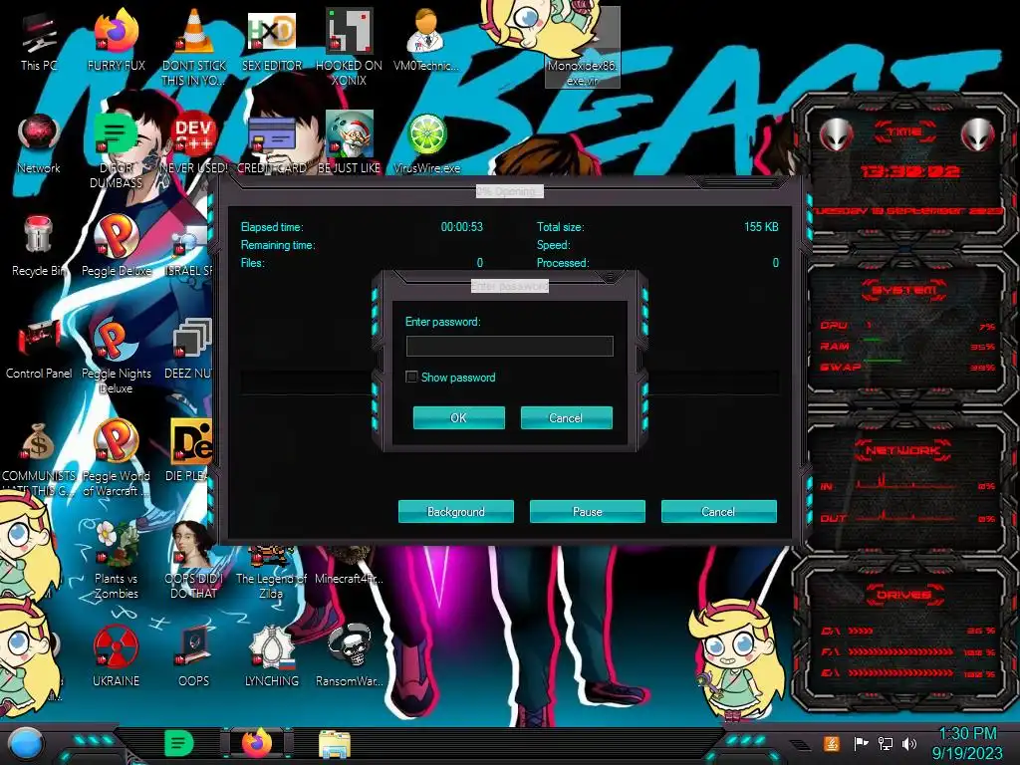Select the ISRAEL SP desktop shortcut

coord(190,252)
